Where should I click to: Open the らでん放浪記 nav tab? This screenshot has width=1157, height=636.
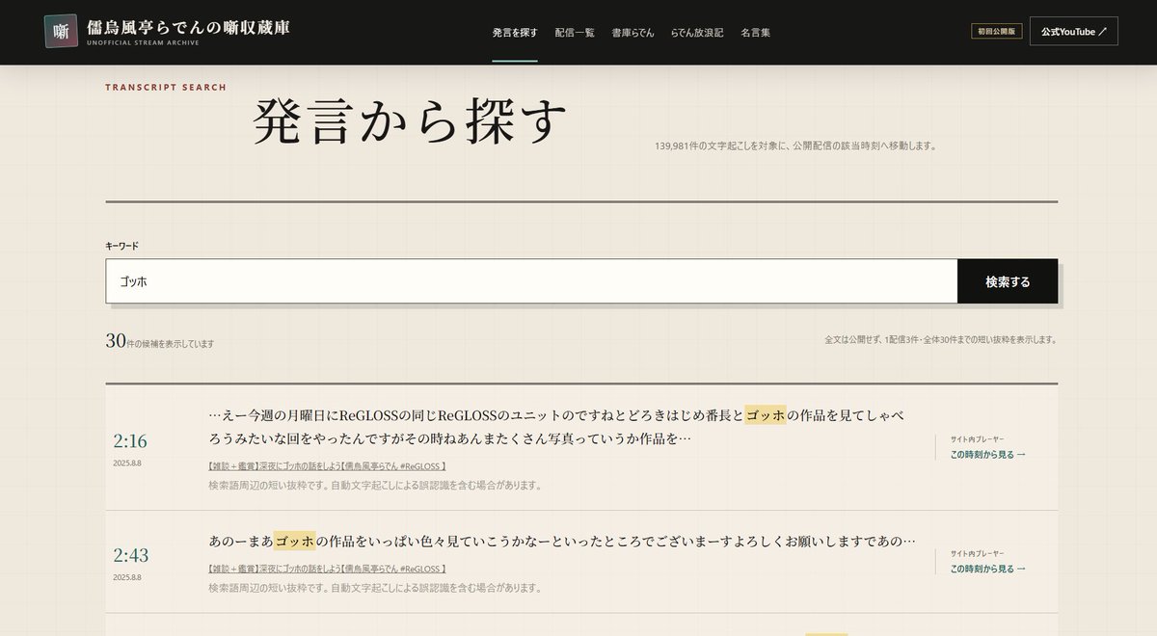pos(697,32)
